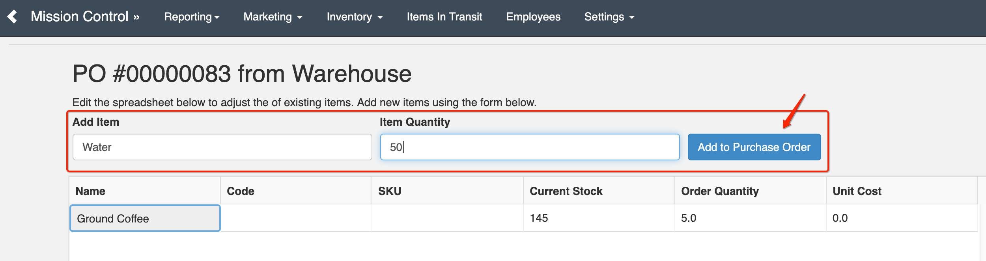
Task: Select the Unit Cost cell showing 0.0
Action: point(902,218)
